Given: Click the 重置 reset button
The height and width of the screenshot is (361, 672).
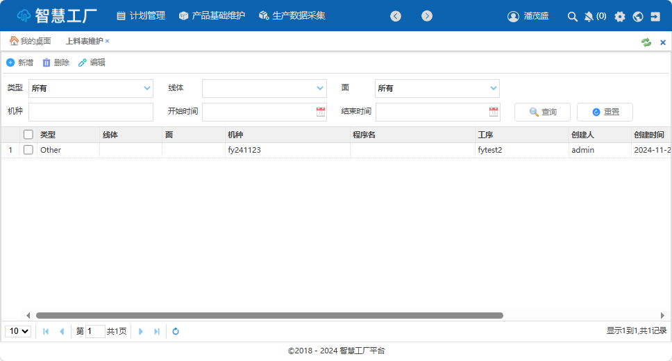Looking at the screenshot, I should (605, 112).
